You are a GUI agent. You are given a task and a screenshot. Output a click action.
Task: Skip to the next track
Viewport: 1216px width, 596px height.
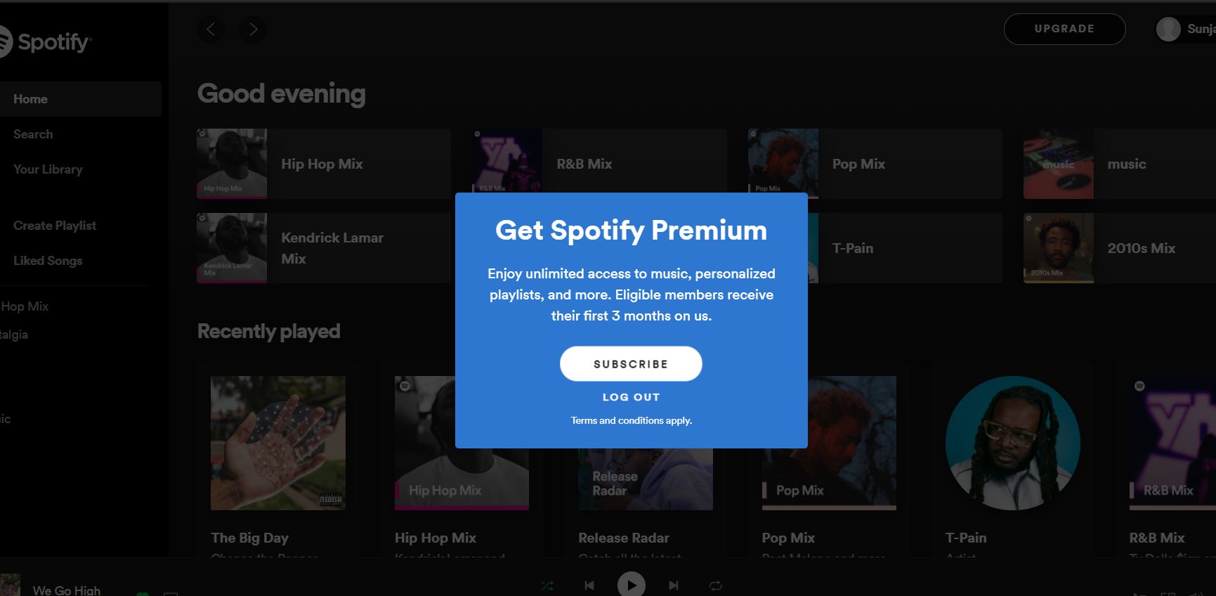click(x=674, y=585)
